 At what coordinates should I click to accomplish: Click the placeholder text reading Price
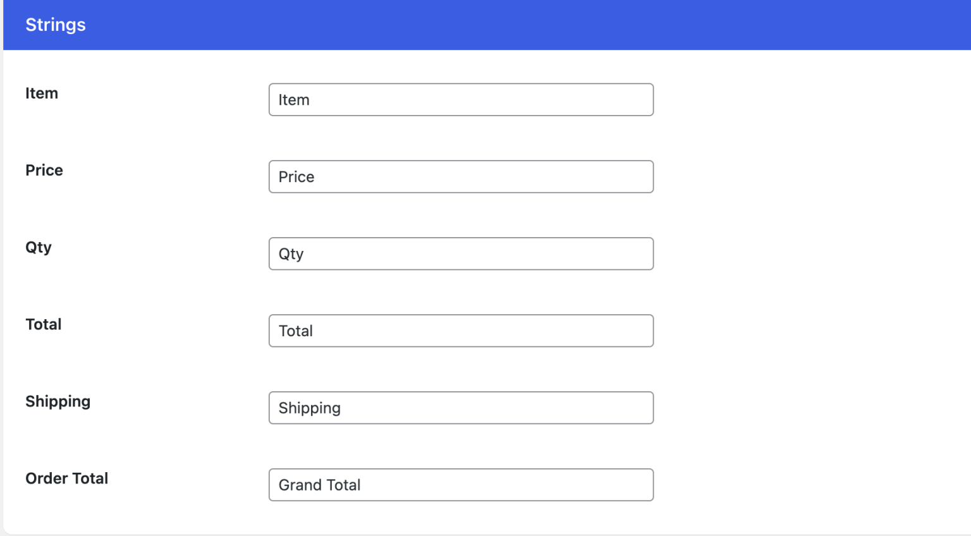[296, 177]
